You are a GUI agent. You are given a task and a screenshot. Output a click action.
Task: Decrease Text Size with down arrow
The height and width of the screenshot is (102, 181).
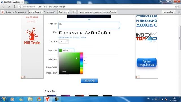coord(67,42)
